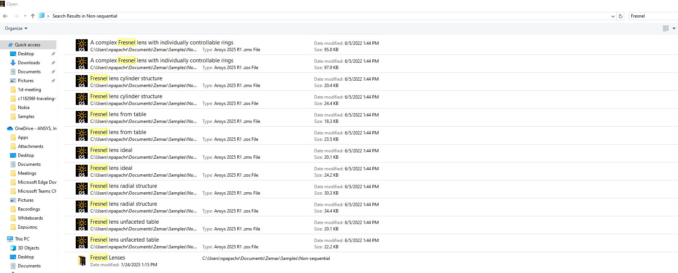The height and width of the screenshot is (273, 678).
Task: Select Fresnel lens ideal .zmx icon
Action: 82,153
